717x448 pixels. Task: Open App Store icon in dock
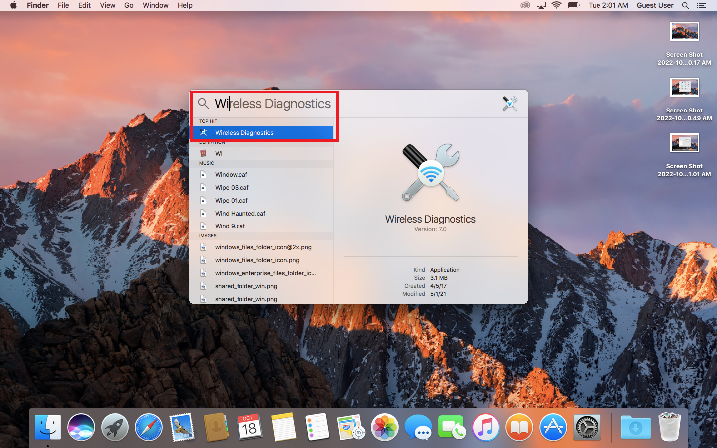(553, 427)
